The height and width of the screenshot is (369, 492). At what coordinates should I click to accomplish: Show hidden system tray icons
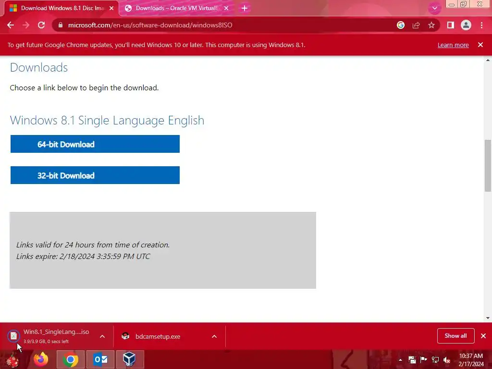coord(400,360)
